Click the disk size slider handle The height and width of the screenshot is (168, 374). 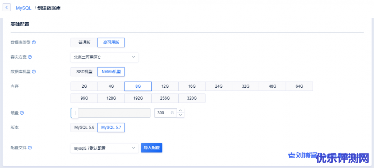pyautogui.click(x=75, y=113)
